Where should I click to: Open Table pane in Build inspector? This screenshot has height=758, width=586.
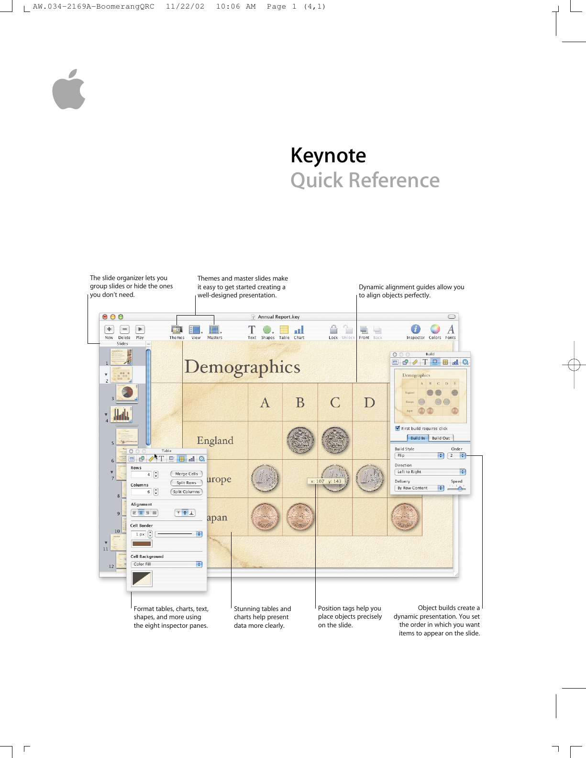coord(445,362)
